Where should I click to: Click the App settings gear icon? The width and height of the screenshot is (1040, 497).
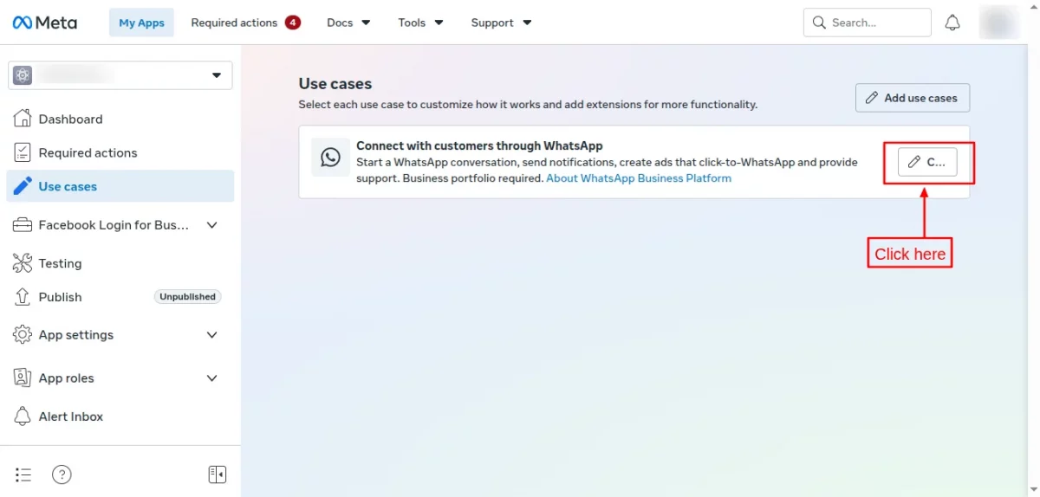coord(23,334)
